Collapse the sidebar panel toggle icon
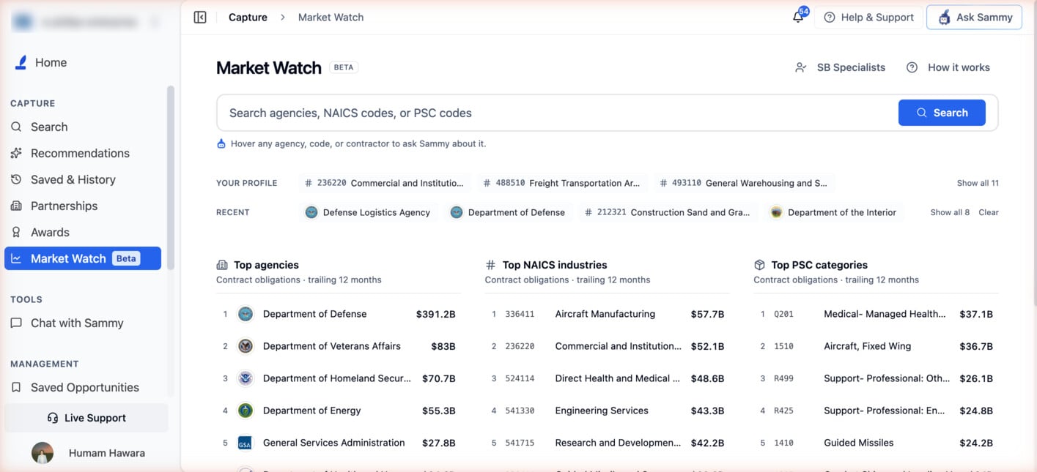Viewport: 1037px width, 472px height. (x=200, y=17)
